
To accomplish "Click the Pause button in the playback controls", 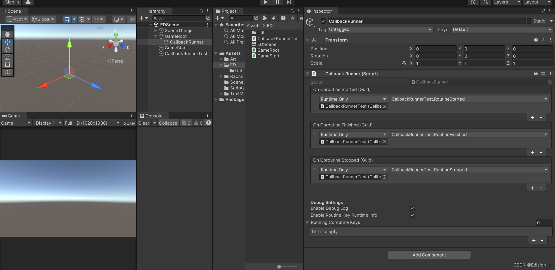I will pyautogui.click(x=277, y=2).
